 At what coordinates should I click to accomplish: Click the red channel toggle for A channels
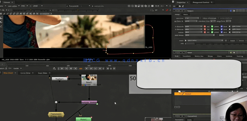tap(205, 26)
